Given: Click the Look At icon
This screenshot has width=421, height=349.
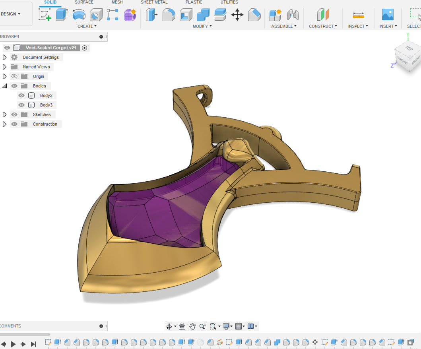Looking at the screenshot, I should tap(182, 326).
